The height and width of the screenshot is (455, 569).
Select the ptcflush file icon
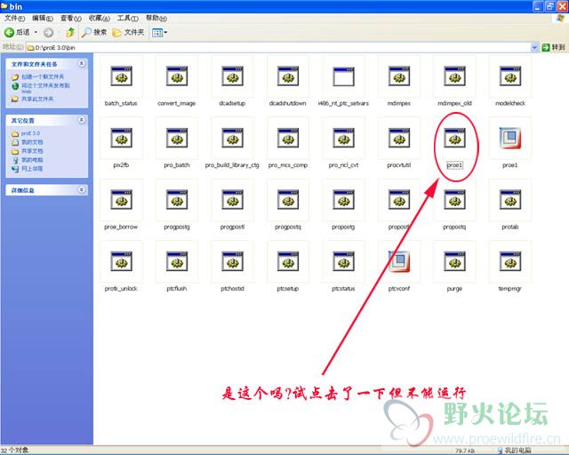(x=177, y=261)
